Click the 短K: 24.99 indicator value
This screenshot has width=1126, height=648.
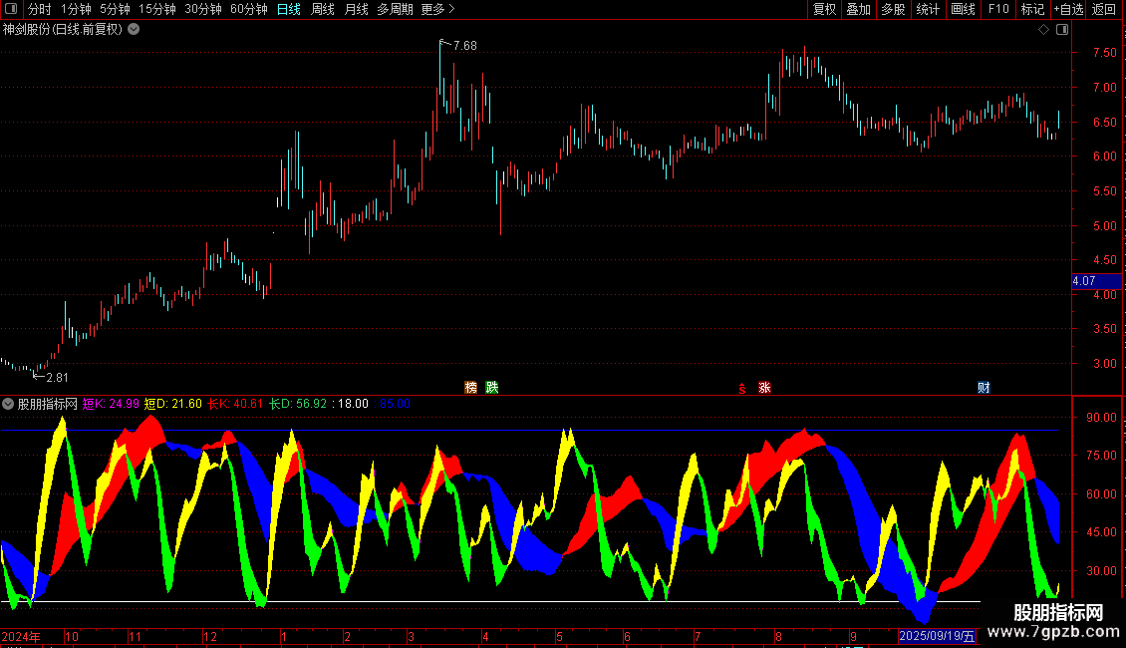point(111,404)
